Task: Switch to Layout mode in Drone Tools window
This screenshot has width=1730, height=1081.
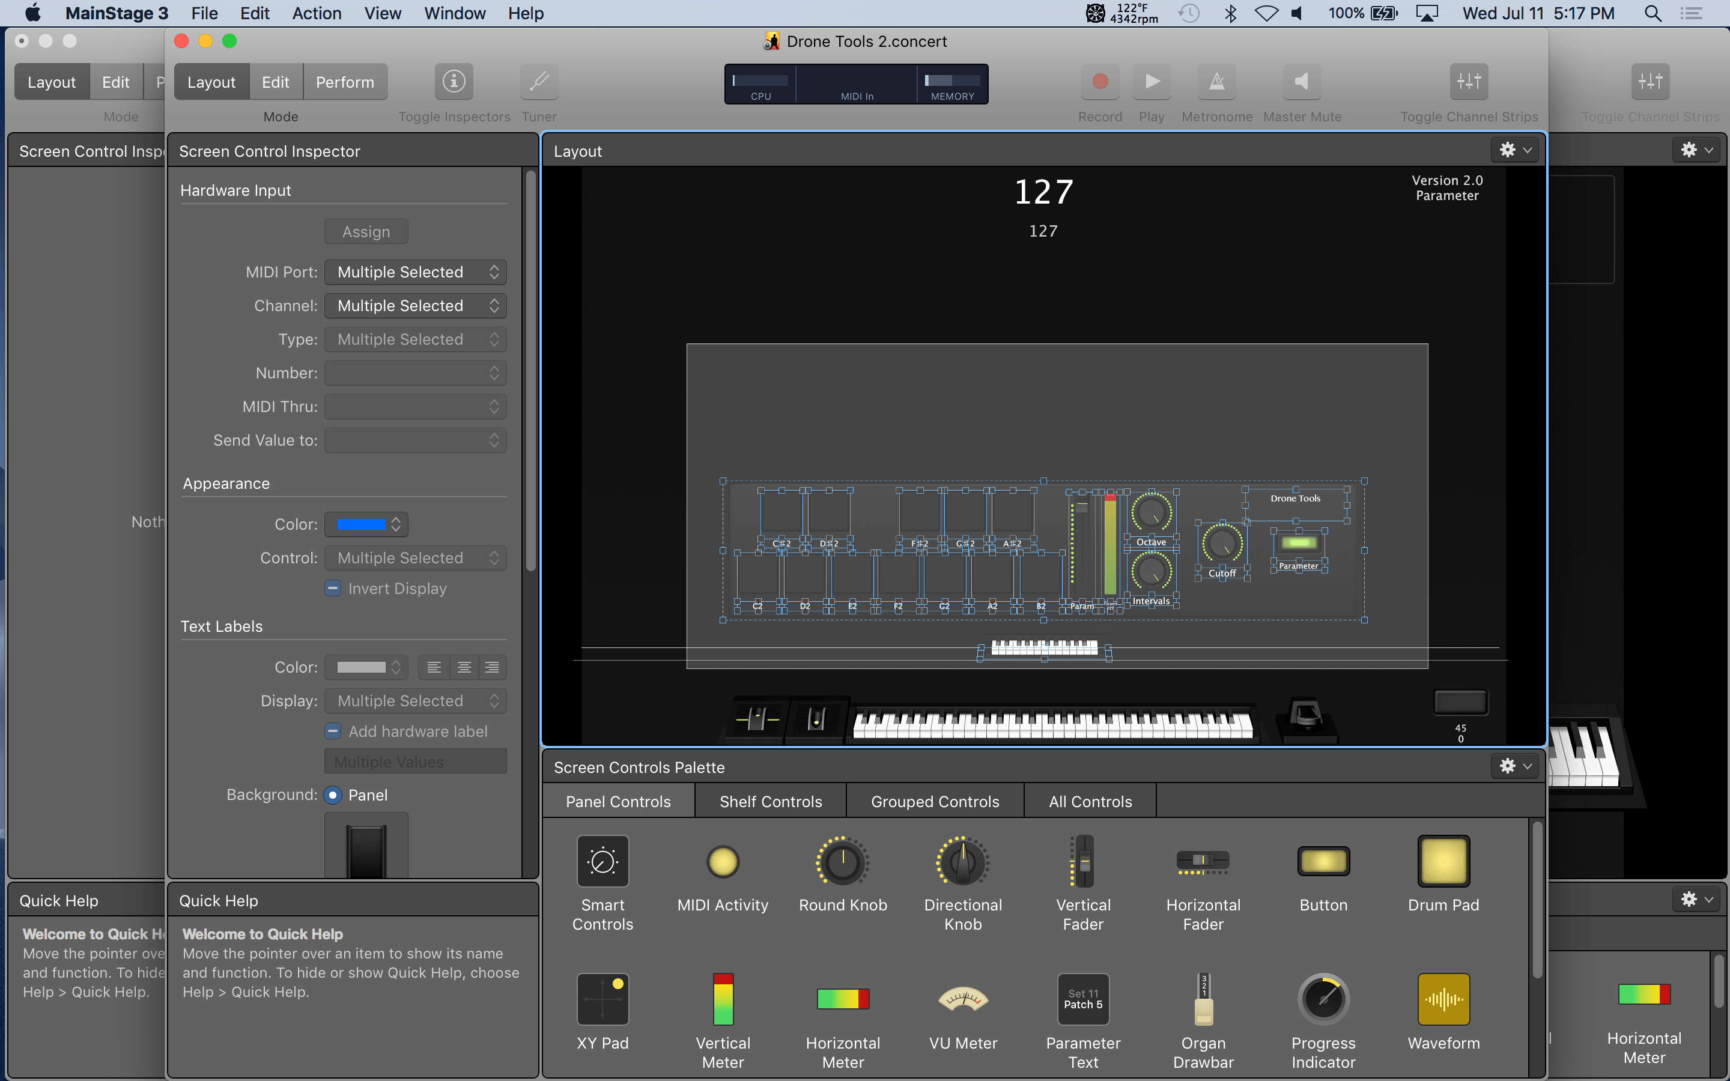Action: (211, 82)
